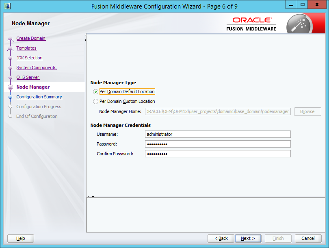Select Per Domain Default Location option
The width and height of the screenshot is (329, 248).
click(x=96, y=92)
